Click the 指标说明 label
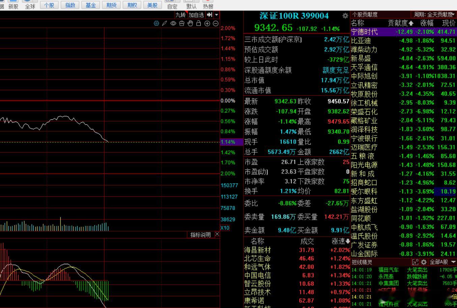 click(200, 235)
